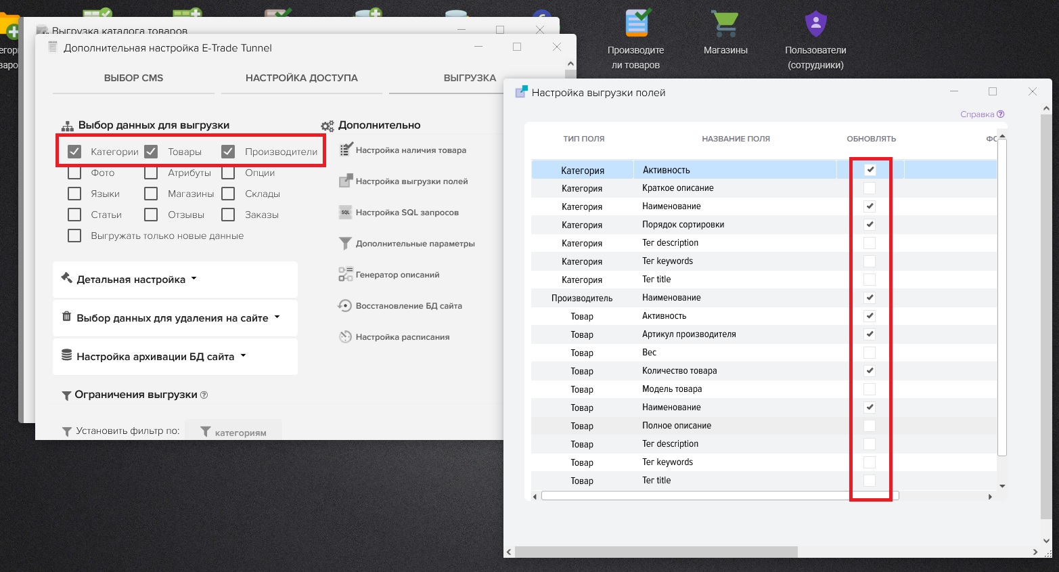The image size is (1059, 572).
Task: Enable Выгружать только новые данные checkbox
Action: coord(74,236)
